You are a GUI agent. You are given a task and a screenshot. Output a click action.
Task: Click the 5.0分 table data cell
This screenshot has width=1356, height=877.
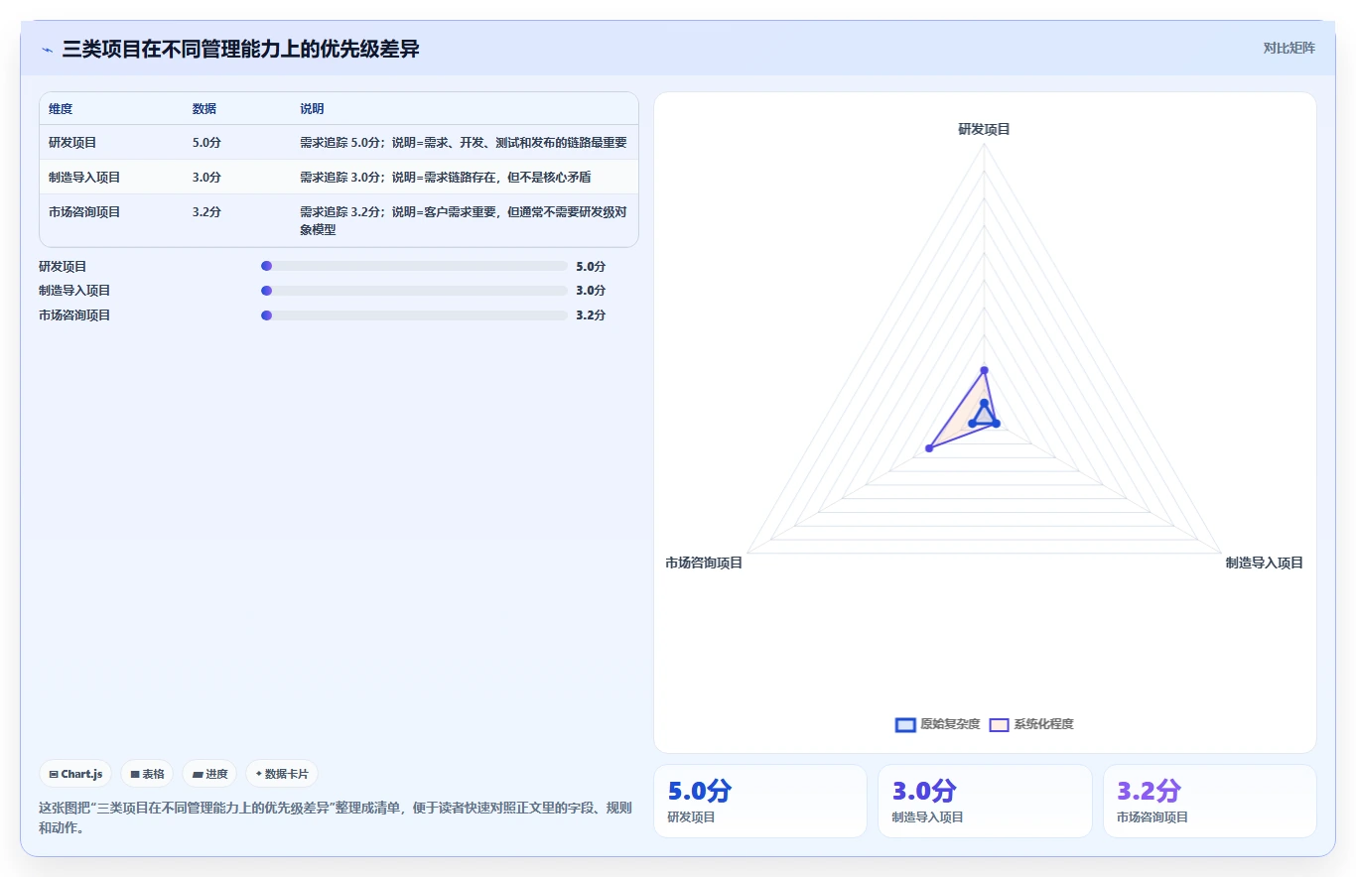tap(206, 143)
